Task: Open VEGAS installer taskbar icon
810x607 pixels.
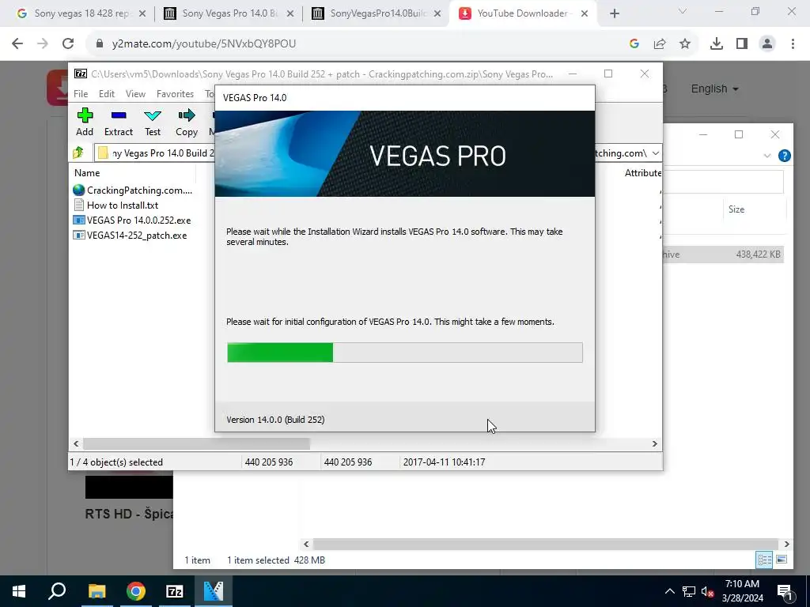Action: pos(214,591)
